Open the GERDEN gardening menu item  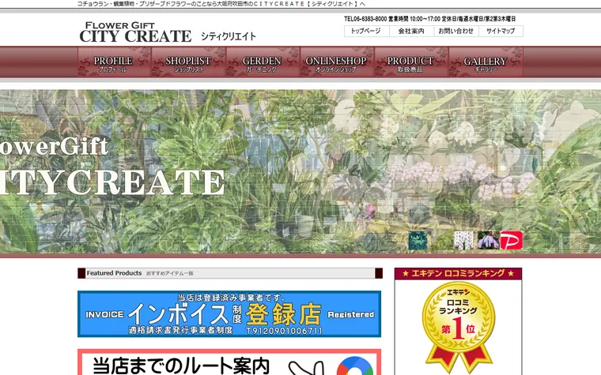click(263, 62)
